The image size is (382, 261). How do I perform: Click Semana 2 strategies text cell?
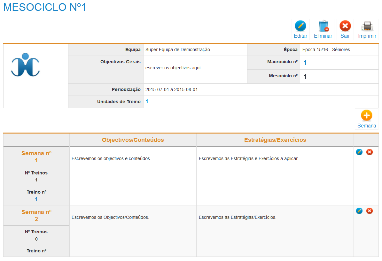238,217
